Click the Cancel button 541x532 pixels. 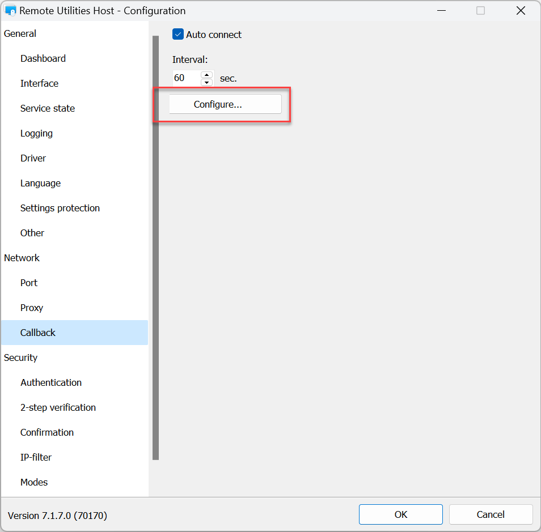(x=491, y=514)
